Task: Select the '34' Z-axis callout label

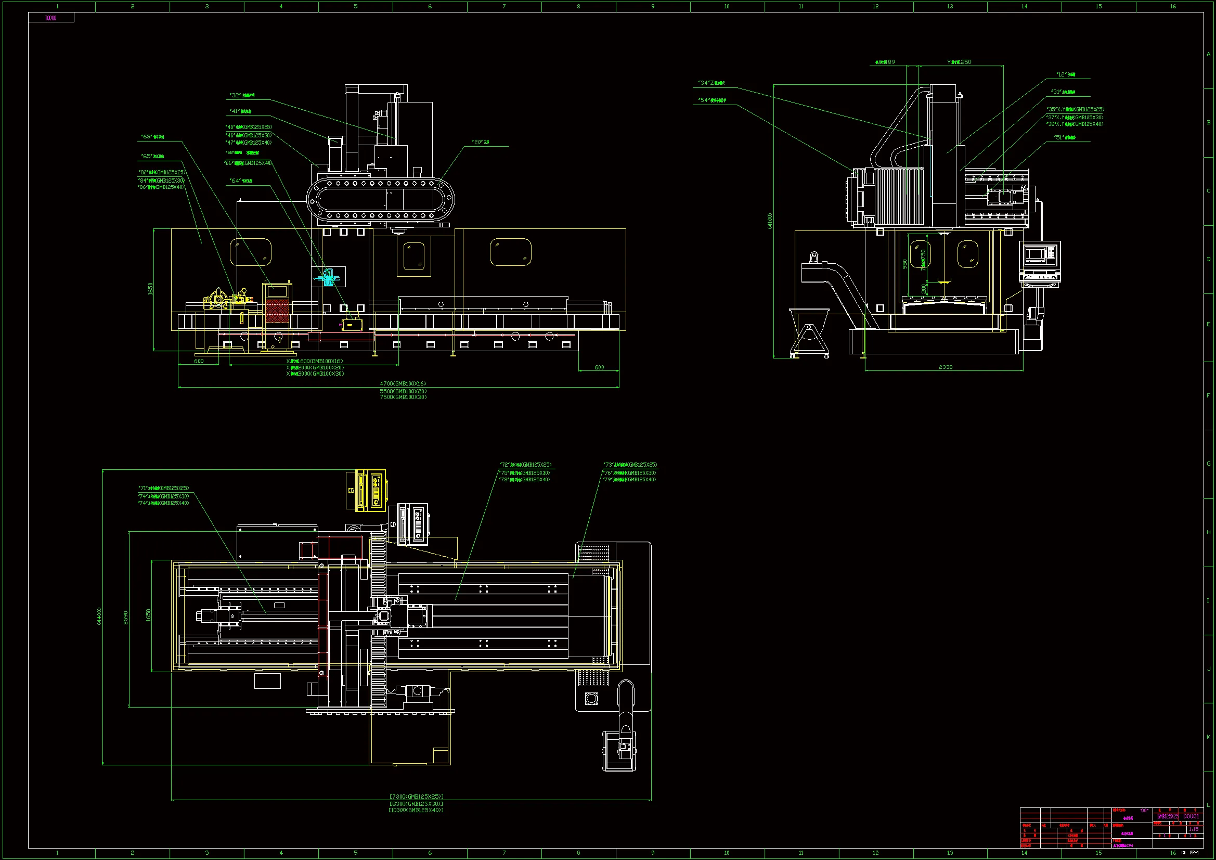Action: coord(712,83)
